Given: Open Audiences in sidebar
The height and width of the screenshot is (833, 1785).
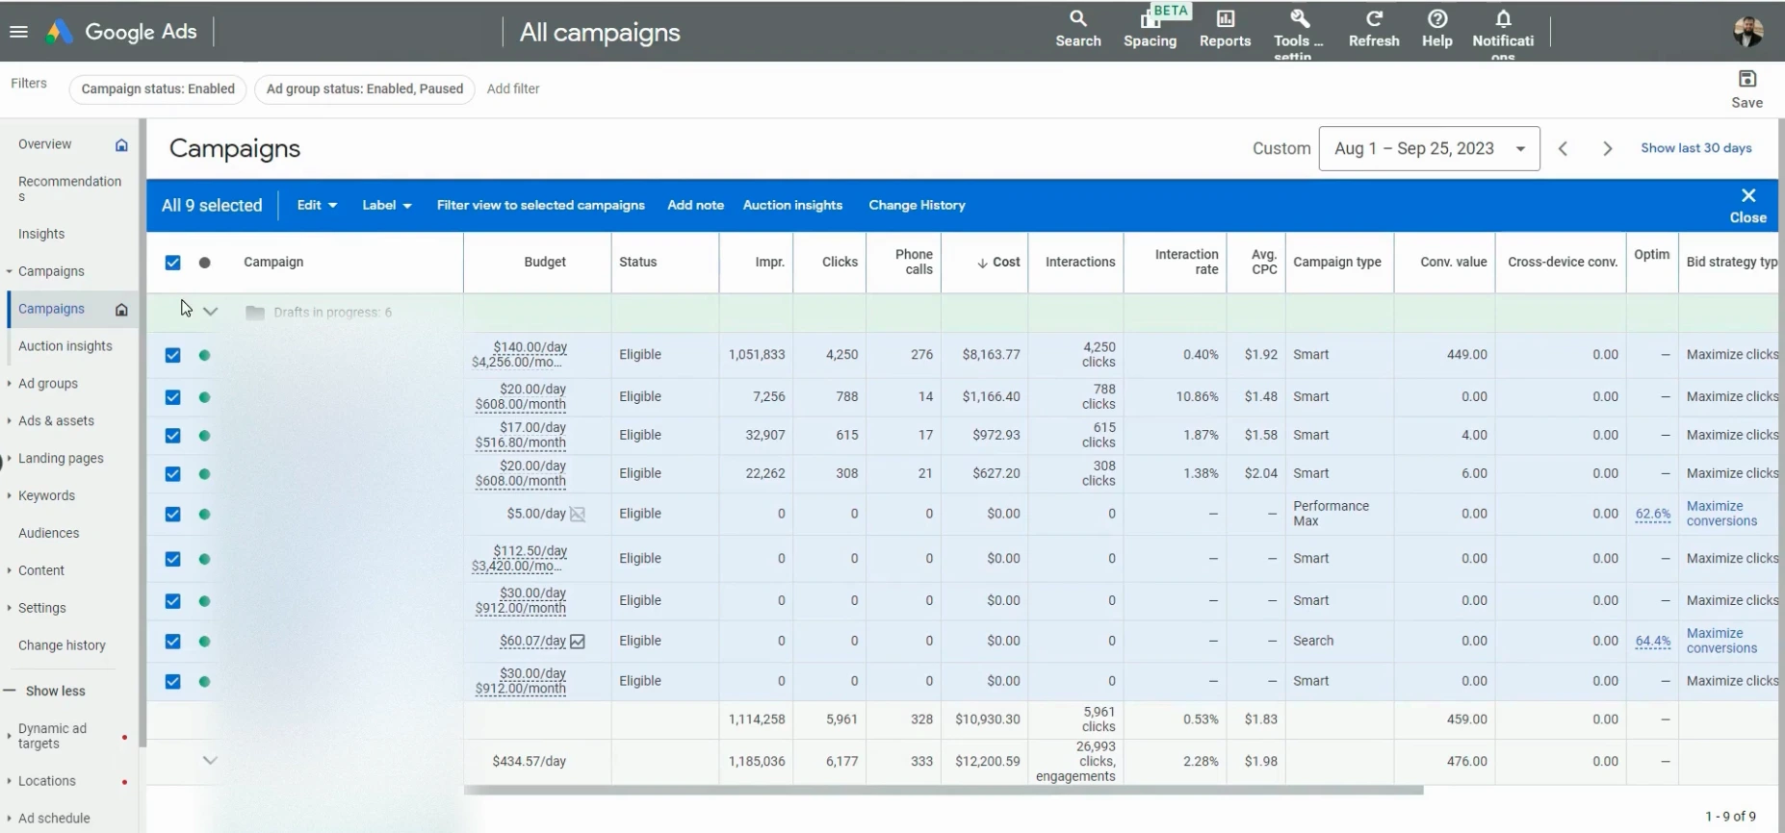Looking at the screenshot, I should (49, 534).
